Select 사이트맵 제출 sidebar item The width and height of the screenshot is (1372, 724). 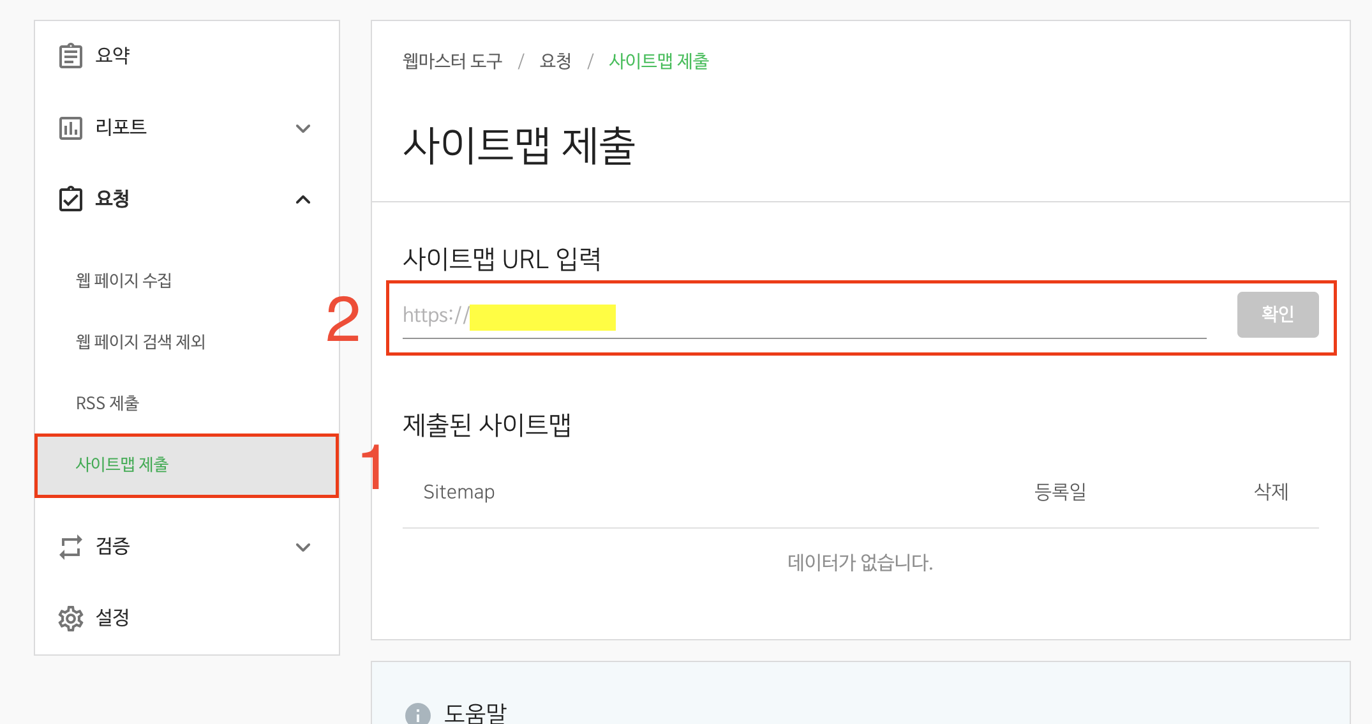(122, 464)
